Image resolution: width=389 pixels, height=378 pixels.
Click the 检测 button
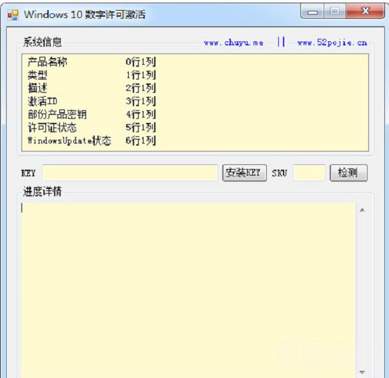point(348,172)
